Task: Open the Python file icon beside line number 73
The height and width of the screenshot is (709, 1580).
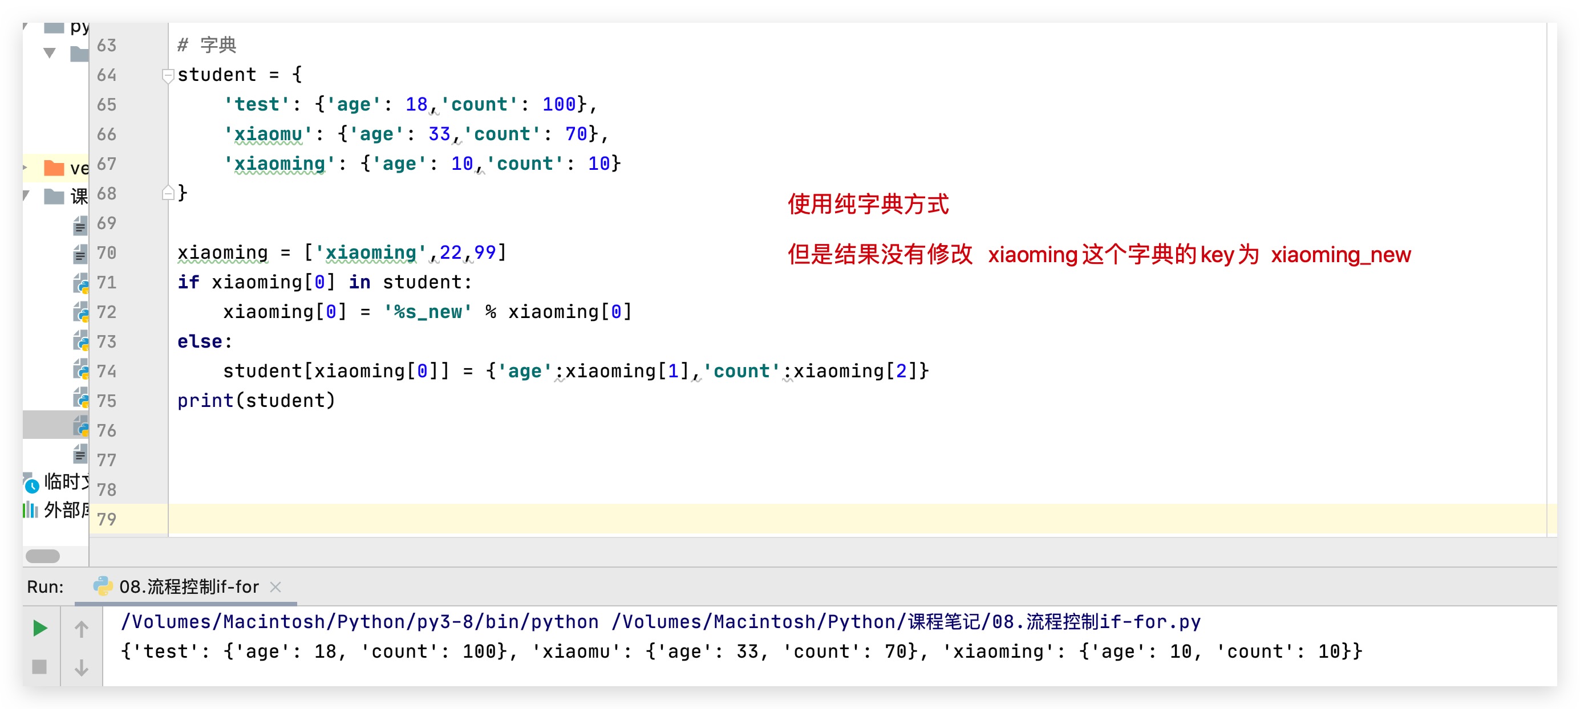Action: click(x=80, y=341)
